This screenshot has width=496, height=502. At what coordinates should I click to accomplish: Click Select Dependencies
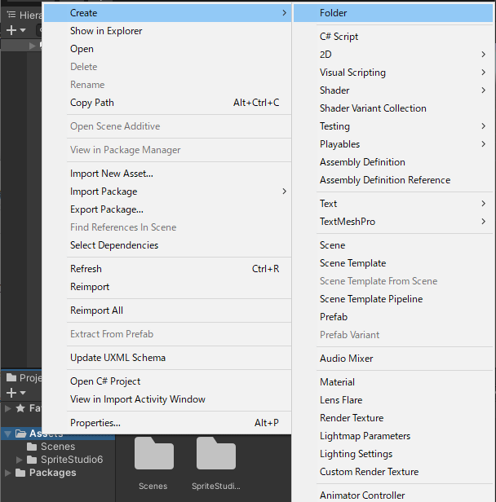[167, 245]
